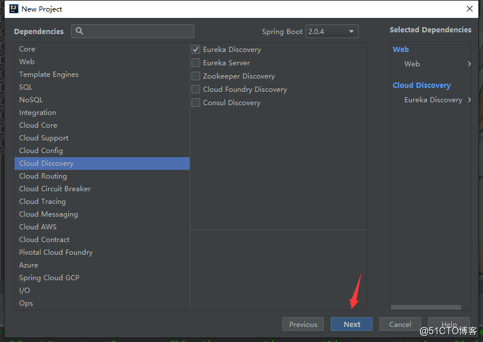Open the Template Engines category
Image resolution: width=483 pixels, height=342 pixels.
click(x=102, y=75)
